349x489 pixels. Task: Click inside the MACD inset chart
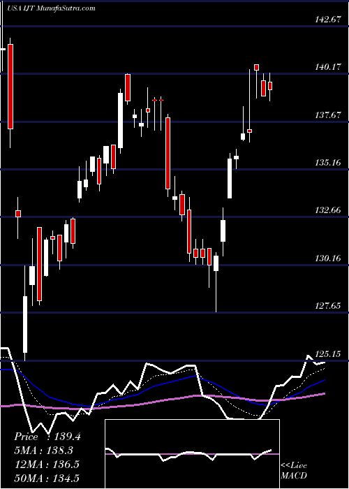[192, 454]
